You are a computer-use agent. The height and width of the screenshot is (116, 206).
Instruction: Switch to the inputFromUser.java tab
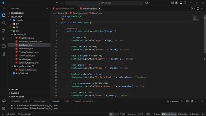(64, 9)
